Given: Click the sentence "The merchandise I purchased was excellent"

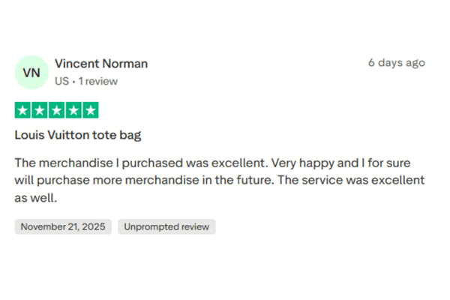Looking at the screenshot, I should tap(140, 163).
